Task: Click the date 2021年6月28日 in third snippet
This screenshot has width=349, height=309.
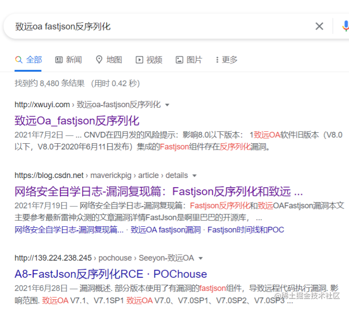Action: 41,288
